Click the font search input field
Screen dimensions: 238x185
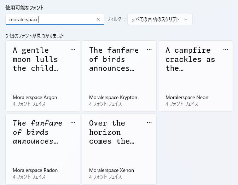(x=55, y=19)
